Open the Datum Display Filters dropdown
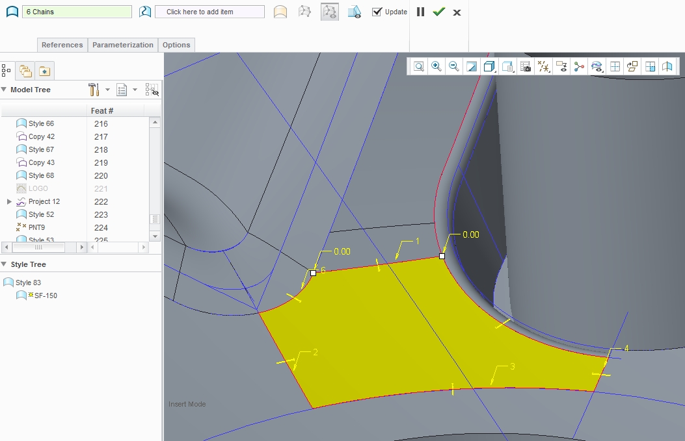Image resolution: width=685 pixels, height=441 pixels. 543,66
